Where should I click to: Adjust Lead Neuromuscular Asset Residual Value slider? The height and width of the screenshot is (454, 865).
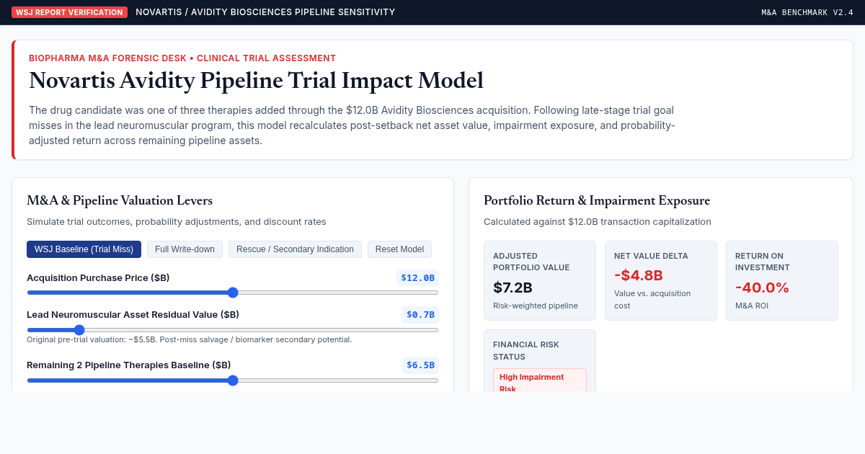(x=233, y=329)
